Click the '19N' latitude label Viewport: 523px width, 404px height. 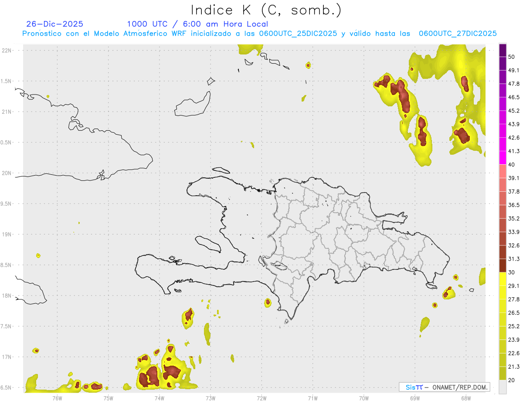click(7, 234)
